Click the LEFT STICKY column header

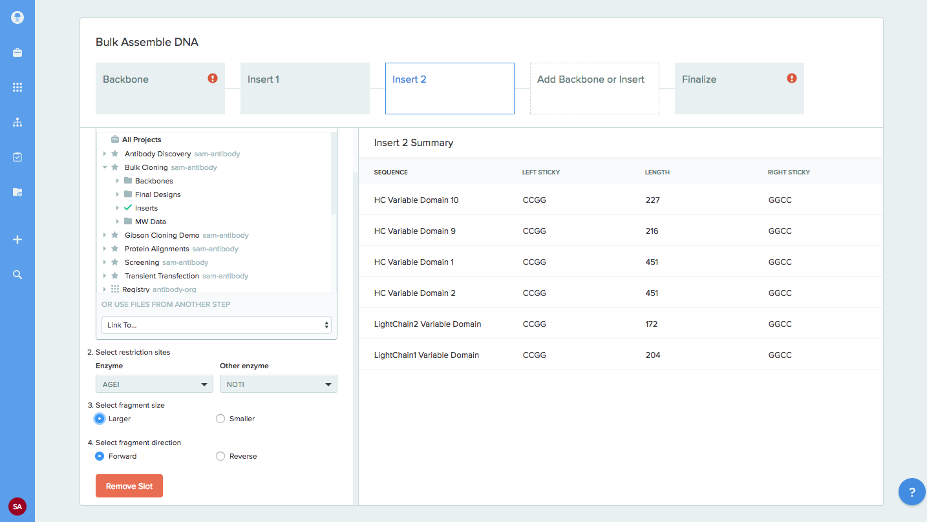541,172
